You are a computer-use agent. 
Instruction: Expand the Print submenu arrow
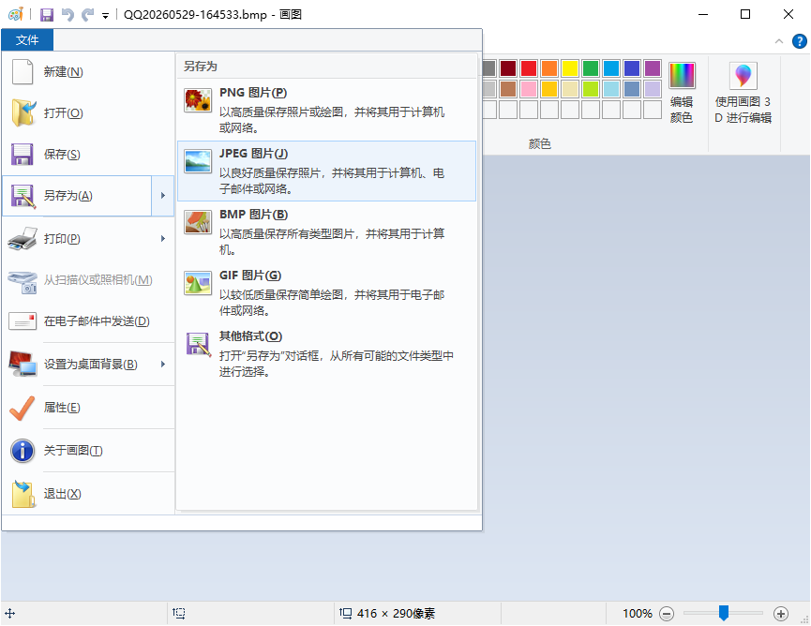[163, 238]
